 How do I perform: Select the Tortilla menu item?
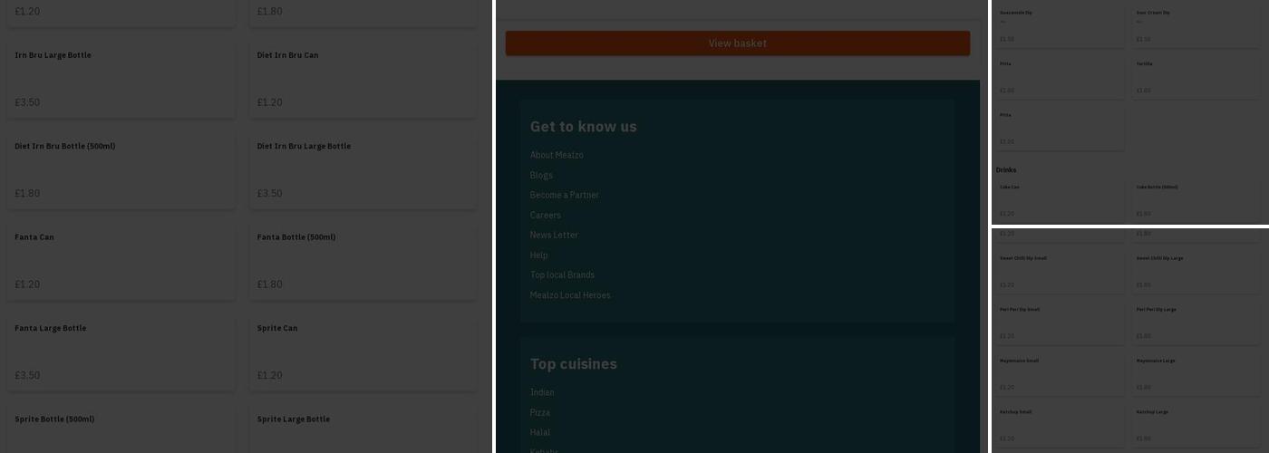pyautogui.click(x=1196, y=77)
